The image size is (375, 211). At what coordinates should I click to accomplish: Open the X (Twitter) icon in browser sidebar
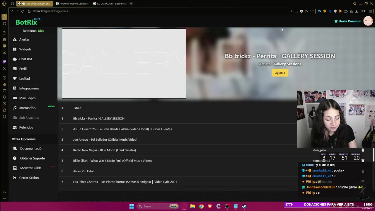click(x=4, y=68)
